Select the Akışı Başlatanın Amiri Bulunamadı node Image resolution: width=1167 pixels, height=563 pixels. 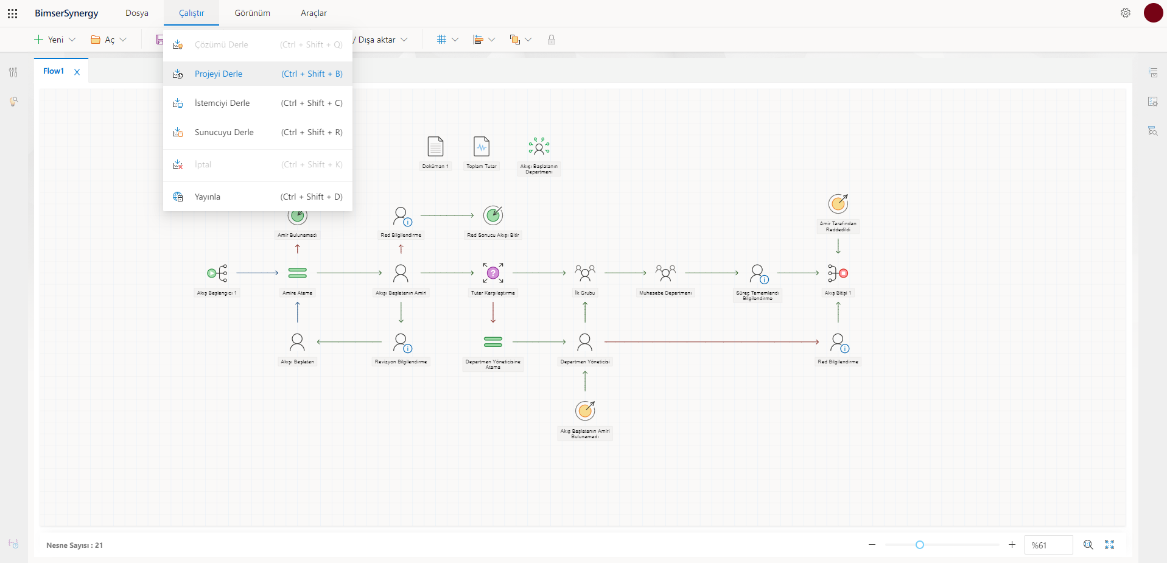(x=585, y=411)
